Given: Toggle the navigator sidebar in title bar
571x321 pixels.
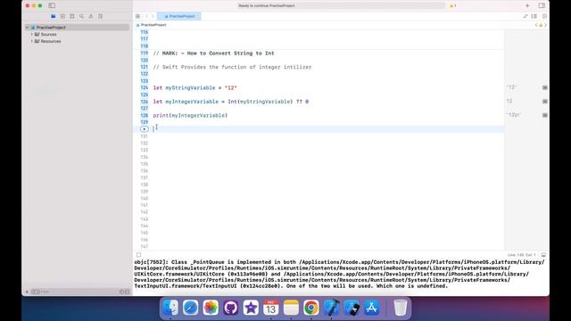Looking at the screenshot, I should [52, 5].
